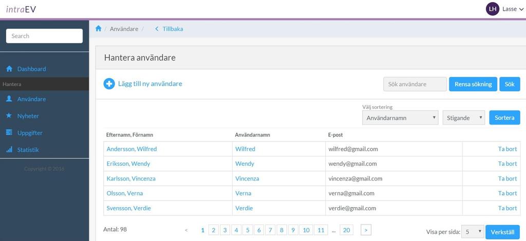Open user Olsson, Verna
This screenshot has width=526, height=241.
(124, 193)
